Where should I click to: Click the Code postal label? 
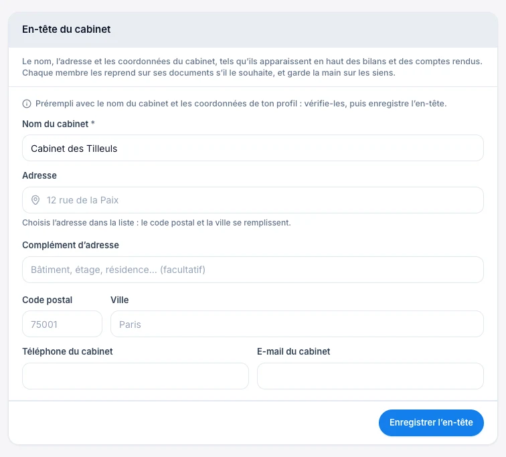pos(47,300)
